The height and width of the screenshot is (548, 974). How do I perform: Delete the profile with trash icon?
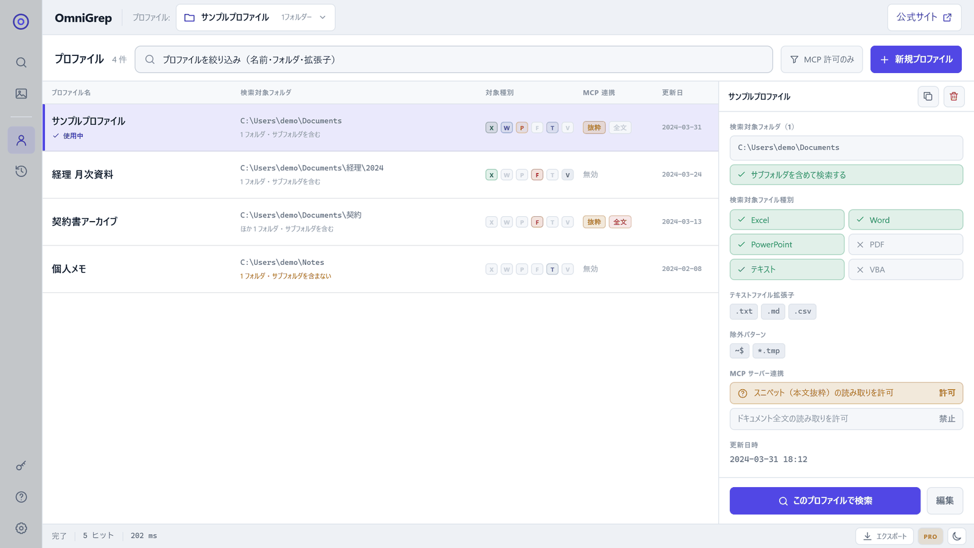click(x=954, y=96)
